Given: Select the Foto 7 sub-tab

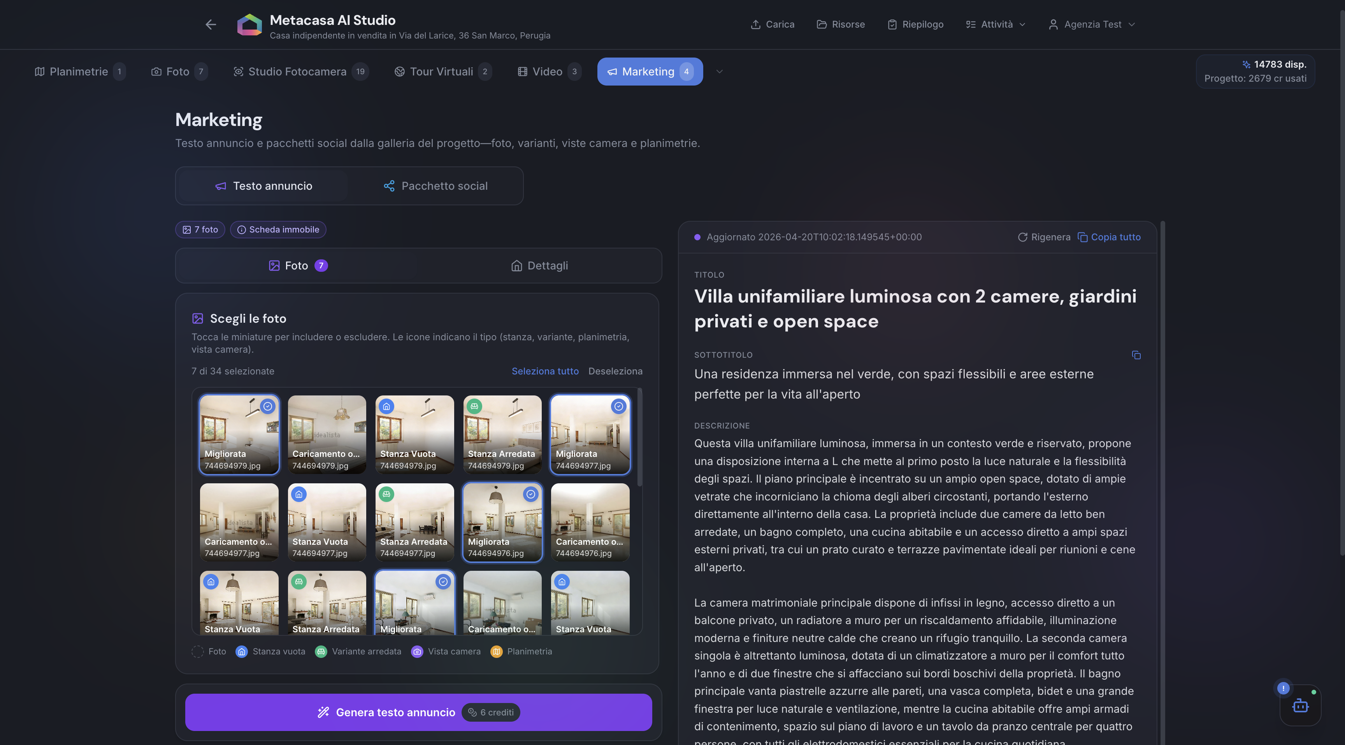Looking at the screenshot, I should click(298, 266).
